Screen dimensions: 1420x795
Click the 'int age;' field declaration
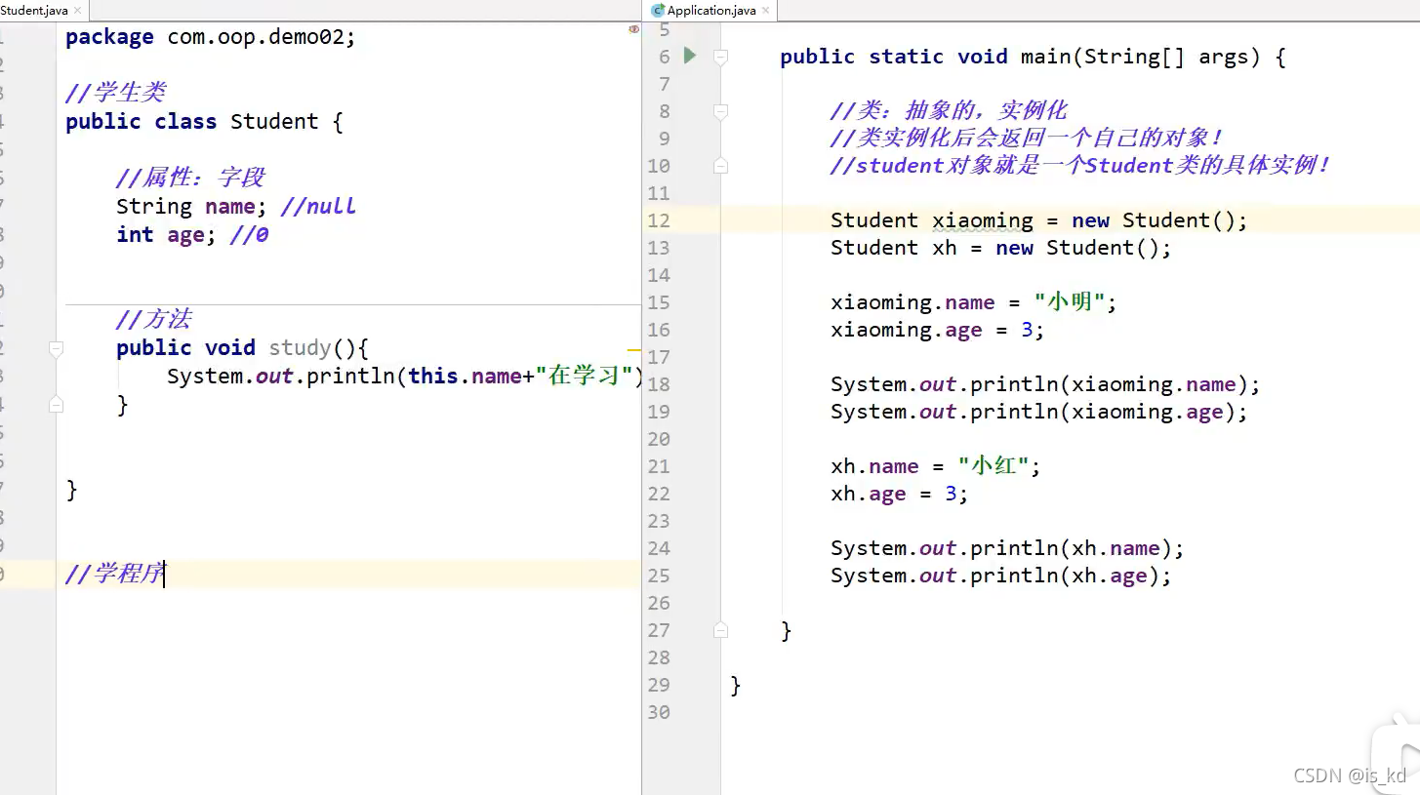pyautogui.click(x=166, y=235)
